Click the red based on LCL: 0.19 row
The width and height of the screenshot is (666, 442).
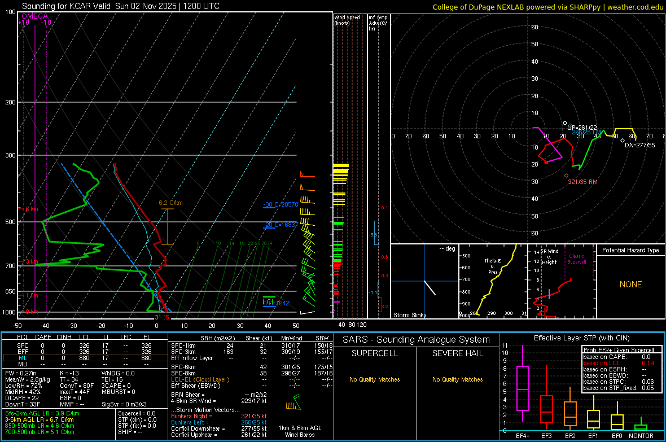pos(619,363)
